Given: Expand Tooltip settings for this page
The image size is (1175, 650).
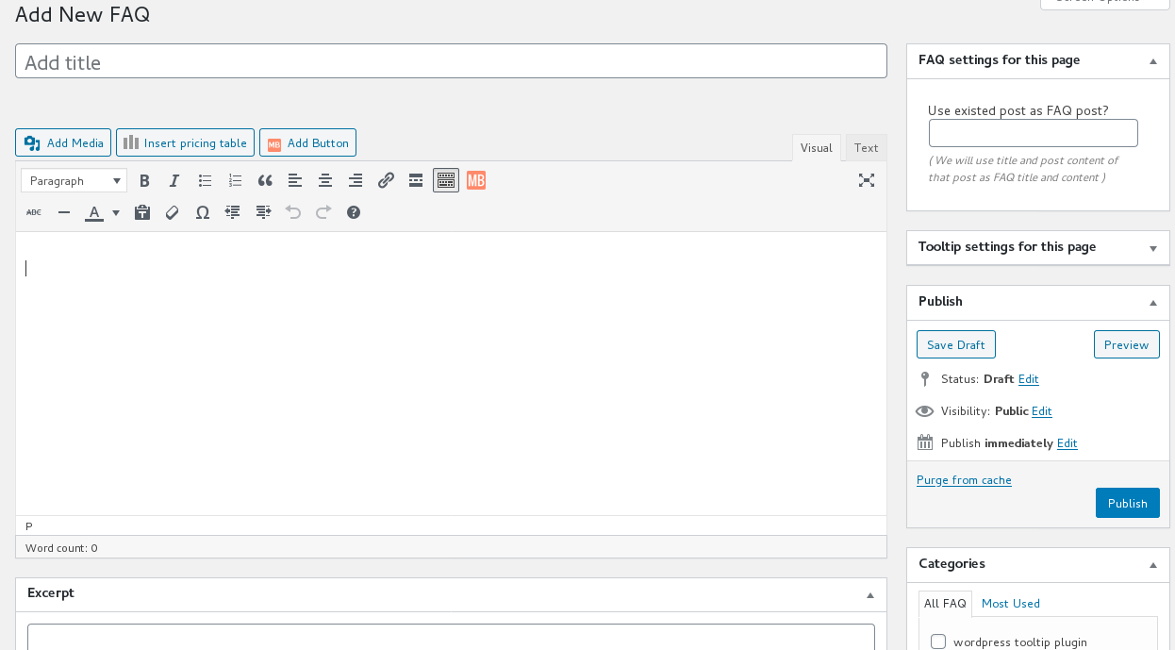Looking at the screenshot, I should click(1152, 248).
